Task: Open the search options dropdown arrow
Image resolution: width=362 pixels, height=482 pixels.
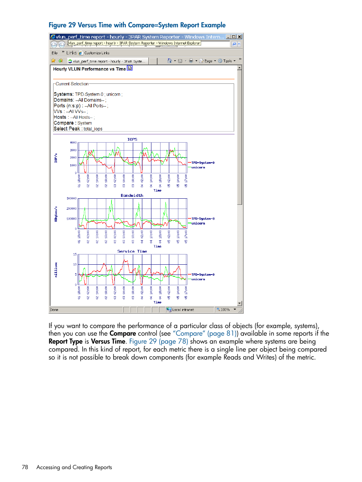Action: coord(239,44)
